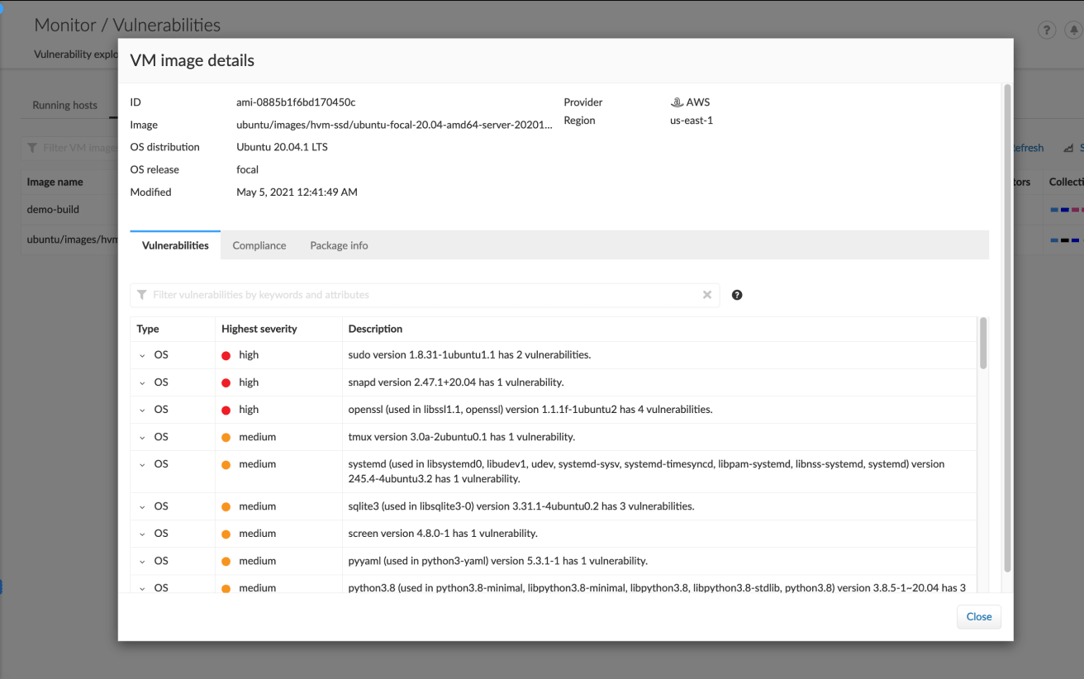The height and width of the screenshot is (679, 1084).
Task: Click the high severity indicator for snapd
Action: click(225, 382)
